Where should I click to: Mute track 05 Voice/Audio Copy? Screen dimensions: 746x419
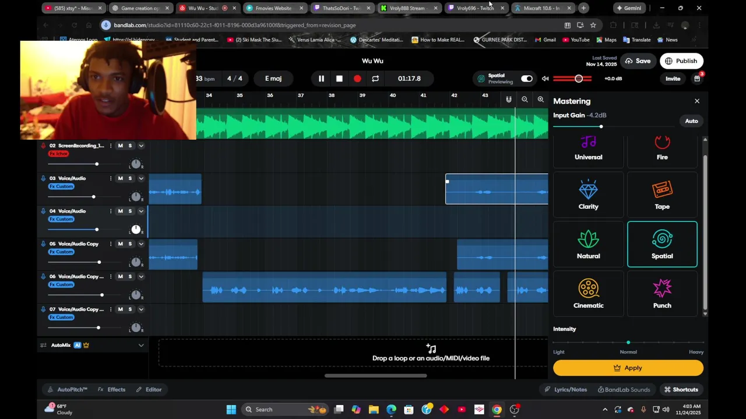pos(121,243)
